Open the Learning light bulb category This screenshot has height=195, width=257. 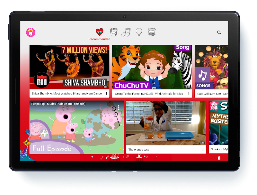139,32
